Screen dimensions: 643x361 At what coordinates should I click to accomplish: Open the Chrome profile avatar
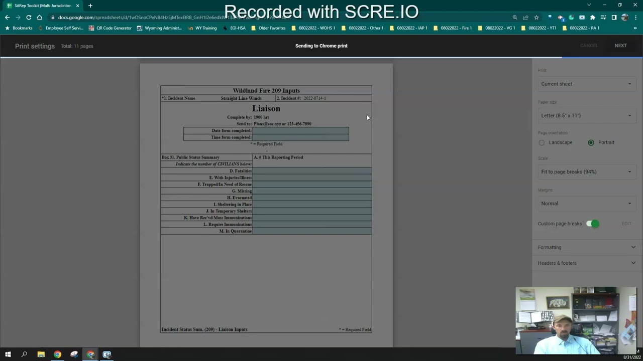tap(624, 18)
